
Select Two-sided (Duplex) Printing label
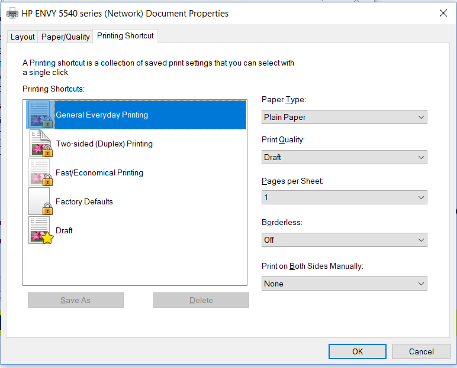(104, 144)
